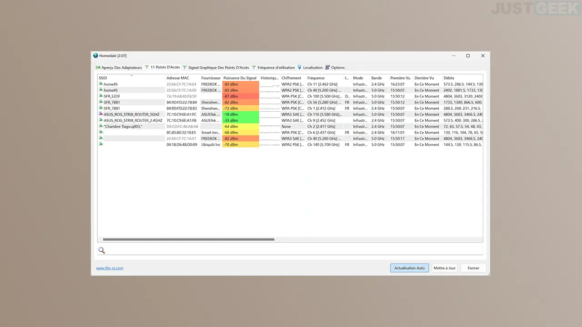Click the Localisation pin icon
This screenshot has width=582, height=327.
tap(299, 67)
